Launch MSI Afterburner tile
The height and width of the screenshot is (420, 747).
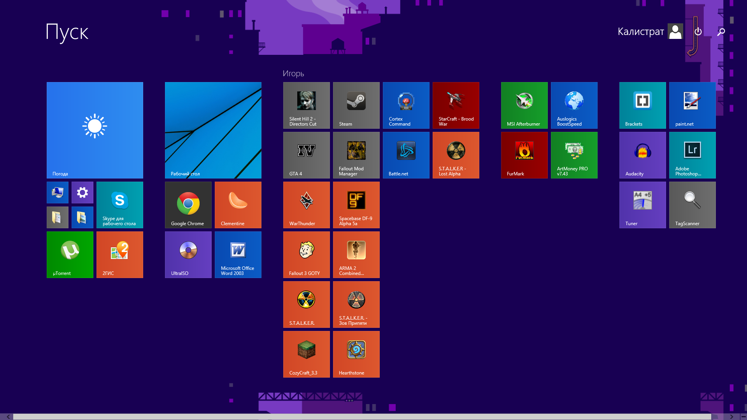[x=524, y=105]
